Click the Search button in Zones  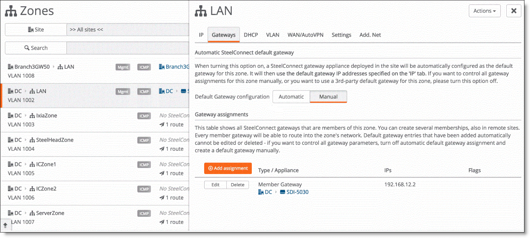pyautogui.click(x=36, y=48)
